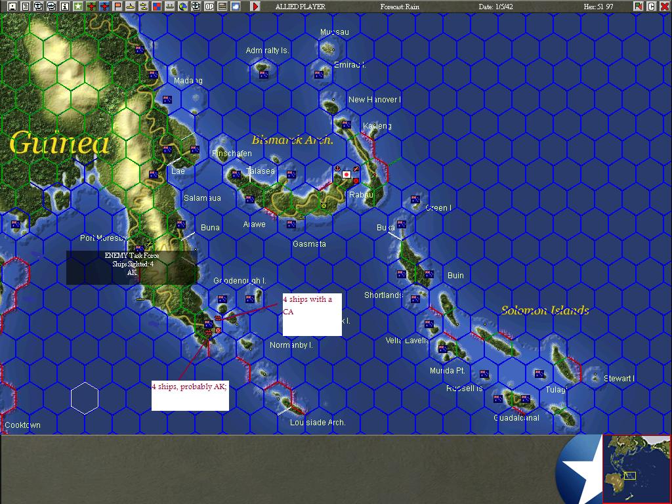672x504 pixels.
Task: Select the Australian flag at Buka
Action: tap(402, 224)
